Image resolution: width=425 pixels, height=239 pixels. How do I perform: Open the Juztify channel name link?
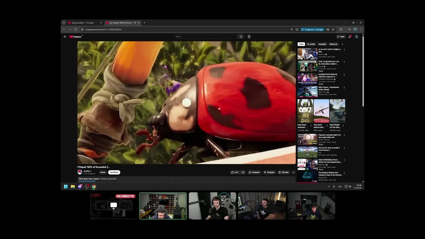(x=86, y=171)
